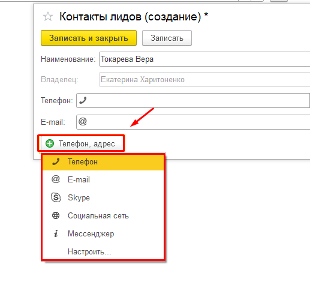The image size is (310, 303).
Task: Focus the Наименование field with Токарева Вера
Action: (204, 59)
